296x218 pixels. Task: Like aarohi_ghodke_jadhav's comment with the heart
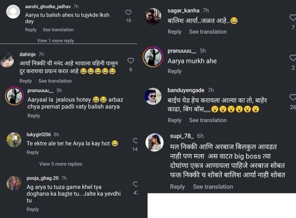coord(128,13)
